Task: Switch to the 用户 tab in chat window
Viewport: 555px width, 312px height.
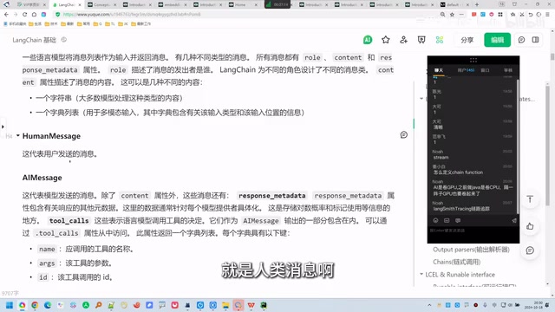Action: coord(466,70)
